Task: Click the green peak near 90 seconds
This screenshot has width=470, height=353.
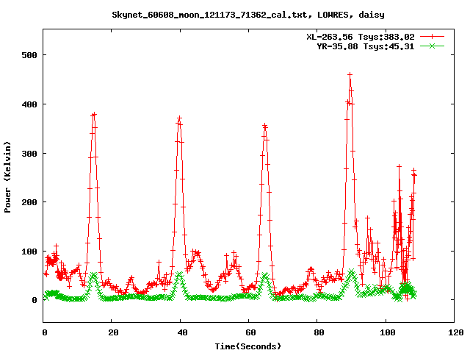Action: tap(351, 273)
